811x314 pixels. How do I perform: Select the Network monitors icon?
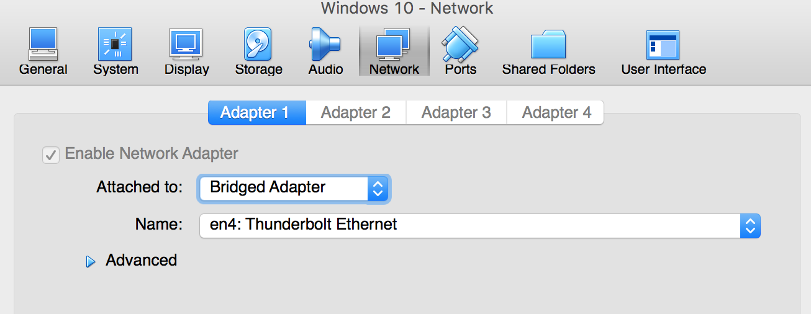394,43
